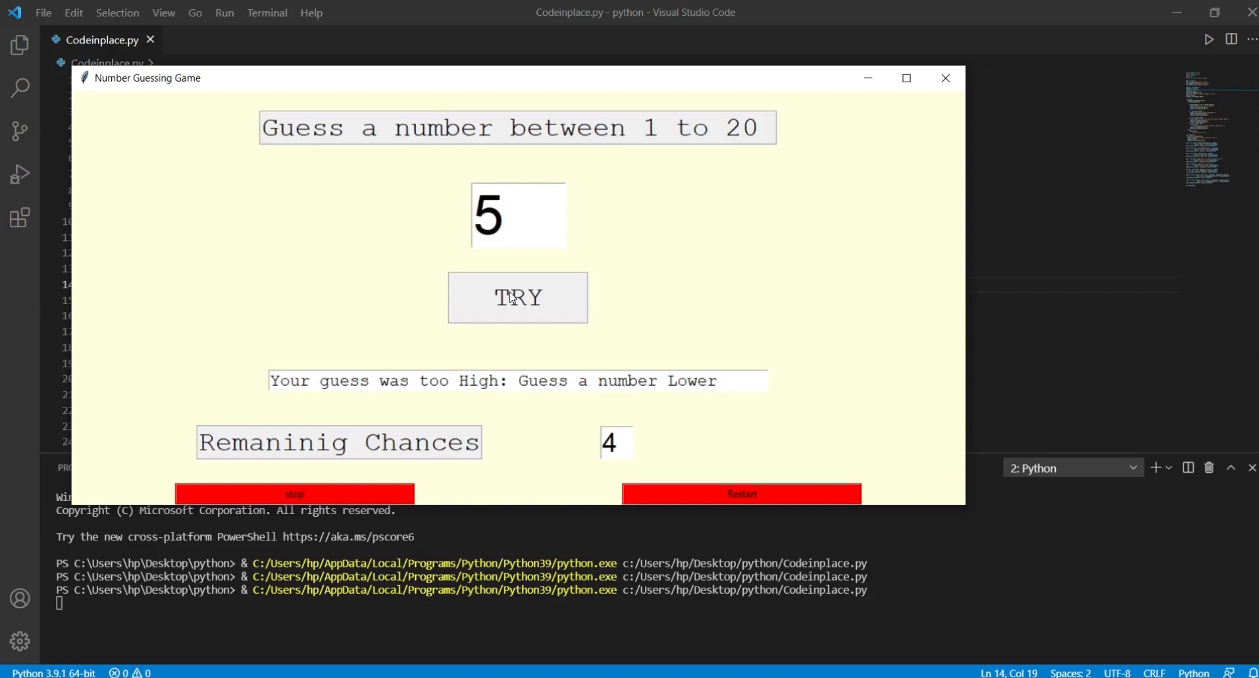Maximize the Number Guessing Game window
1259x678 pixels.
(x=906, y=78)
